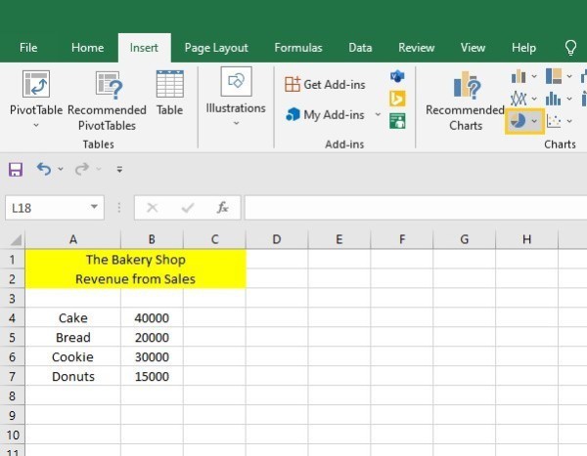Click the Enter formula checkmark

[x=187, y=207]
